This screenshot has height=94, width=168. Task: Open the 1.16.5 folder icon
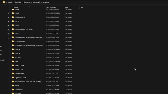[13, 13]
